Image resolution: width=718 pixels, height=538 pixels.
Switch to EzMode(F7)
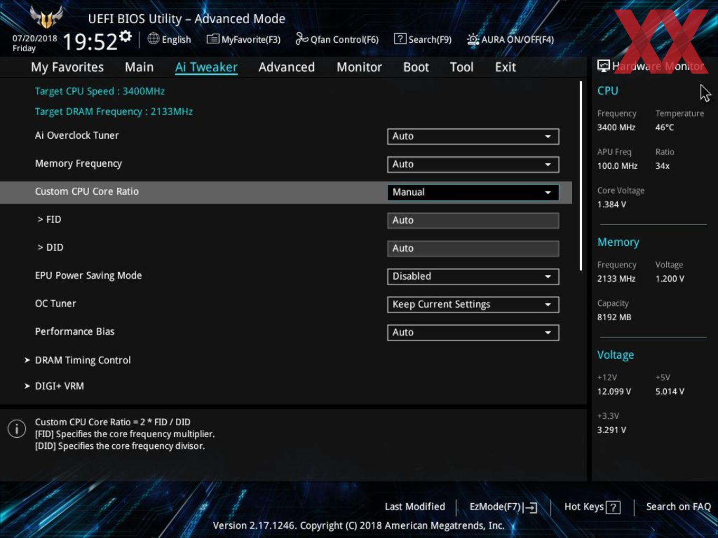[503, 507]
